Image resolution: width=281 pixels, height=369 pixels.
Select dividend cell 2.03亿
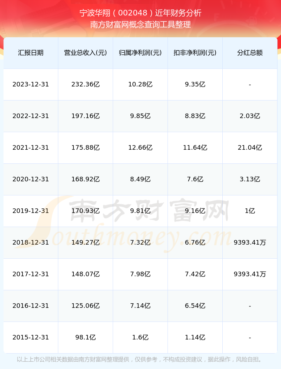point(250,116)
